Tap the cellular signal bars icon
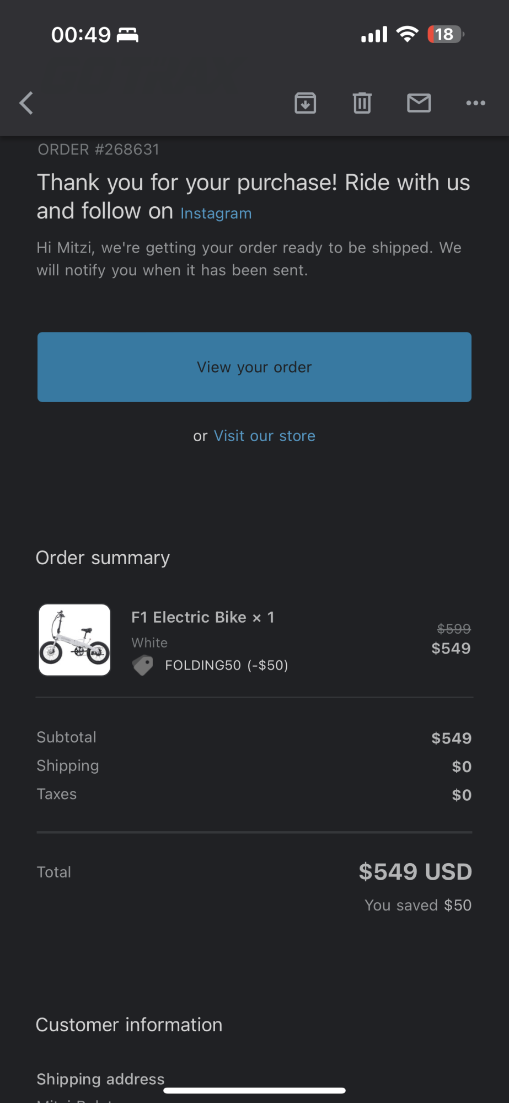The height and width of the screenshot is (1103, 509). click(x=374, y=35)
